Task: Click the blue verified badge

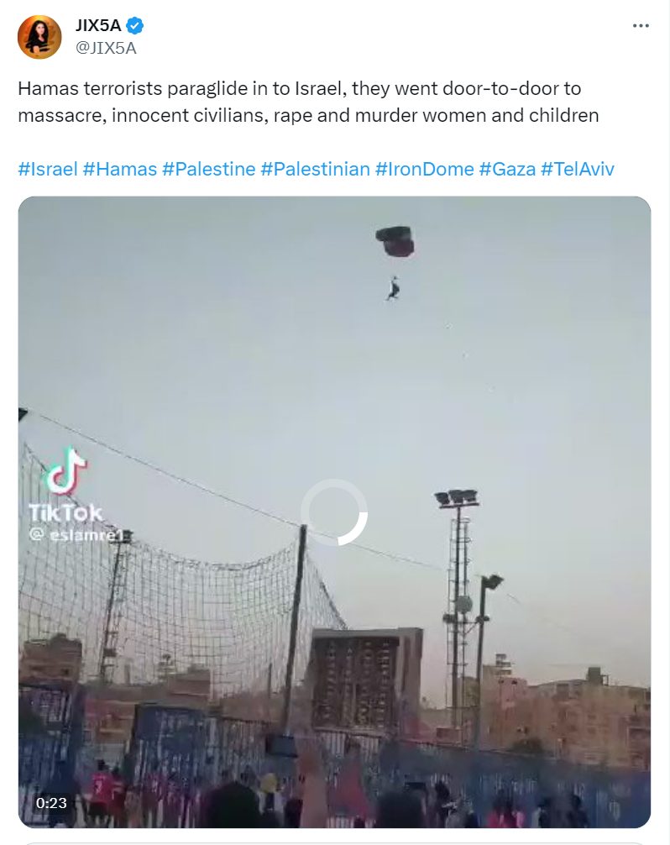Action: (x=134, y=25)
